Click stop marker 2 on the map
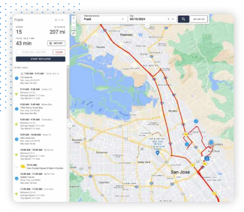The height and width of the screenshot is (212, 244). point(196,121)
